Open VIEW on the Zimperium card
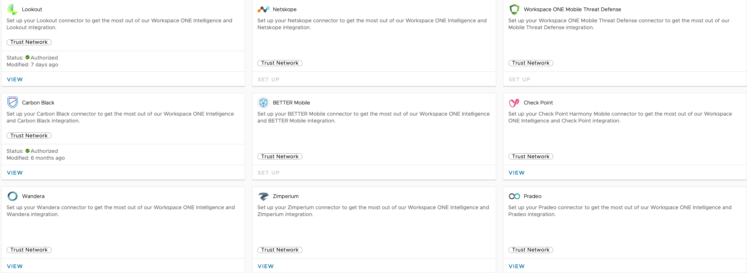 [x=266, y=266]
